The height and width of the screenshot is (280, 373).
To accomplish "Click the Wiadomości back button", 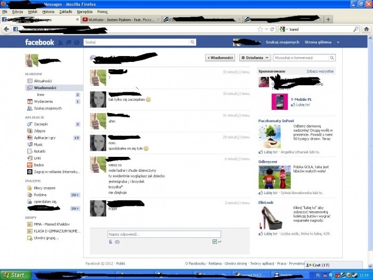I will click(x=220, y=58).
